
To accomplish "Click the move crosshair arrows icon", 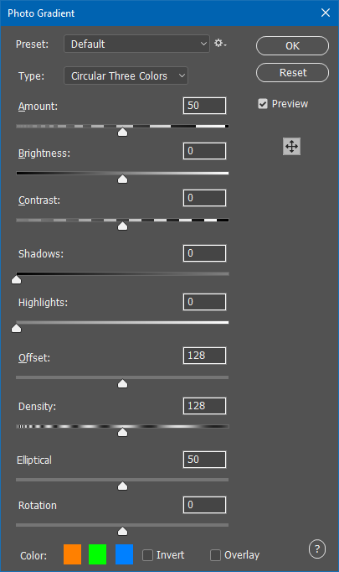I will 291,147.
